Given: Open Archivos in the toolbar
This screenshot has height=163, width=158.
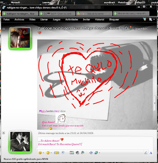Looking at the screenshot, I should coord(19,20).
